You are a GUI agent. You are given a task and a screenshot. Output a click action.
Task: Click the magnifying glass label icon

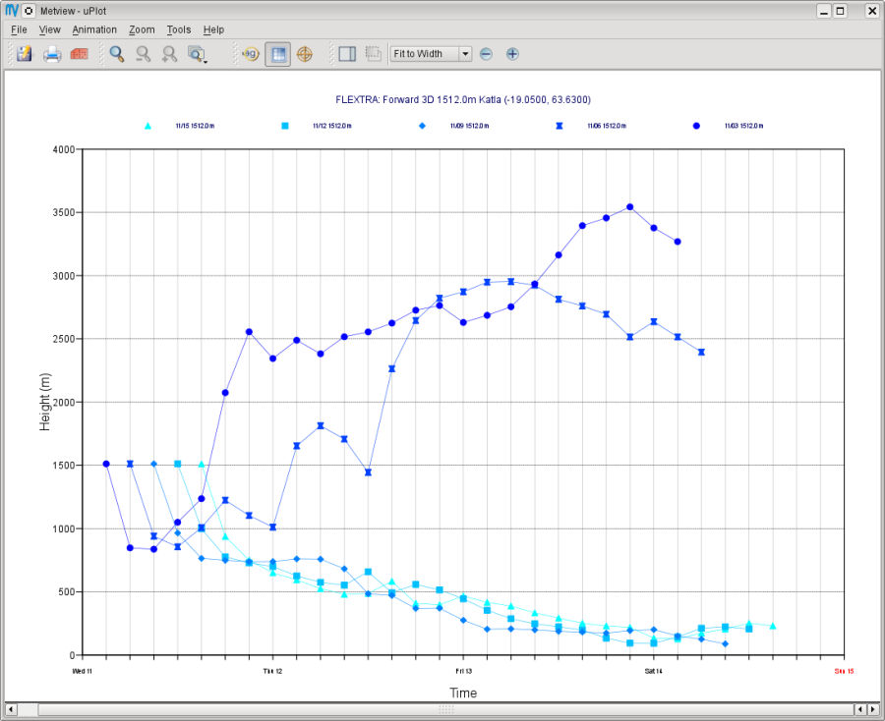(x=250, y=54)
